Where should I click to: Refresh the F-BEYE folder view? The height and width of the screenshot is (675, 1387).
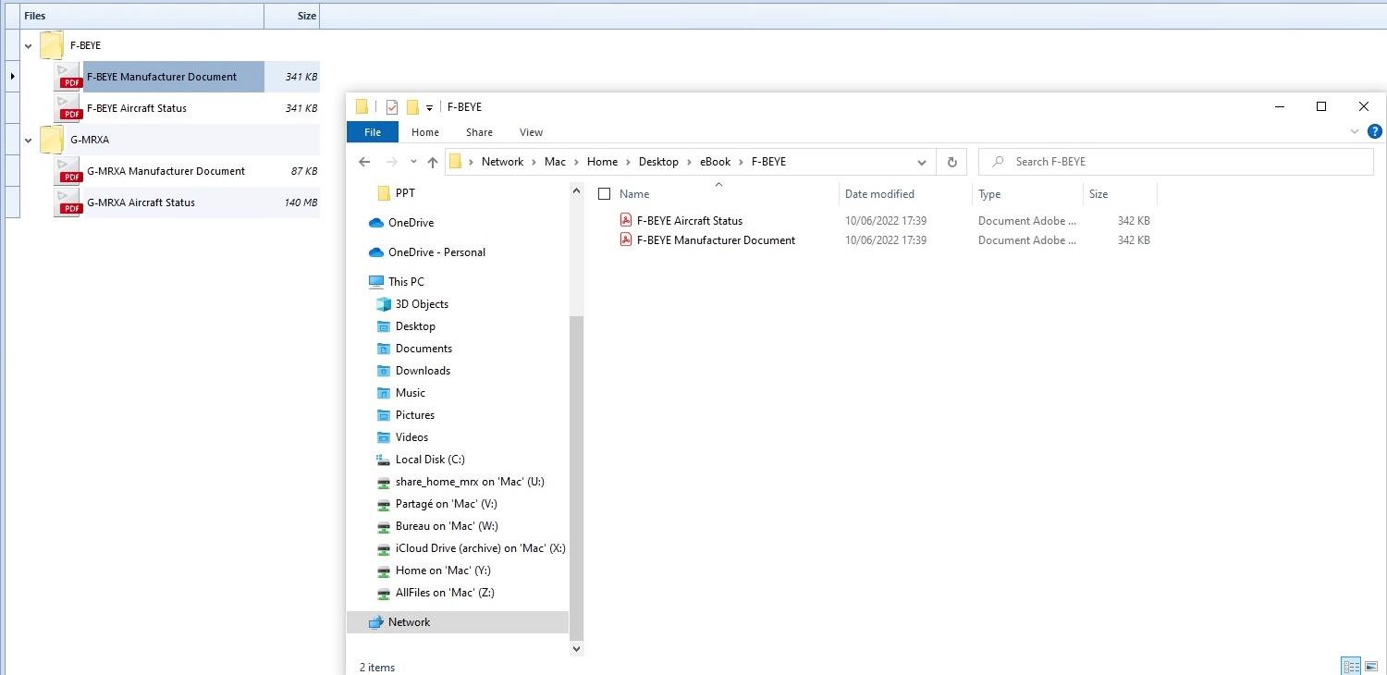point(951,162)
